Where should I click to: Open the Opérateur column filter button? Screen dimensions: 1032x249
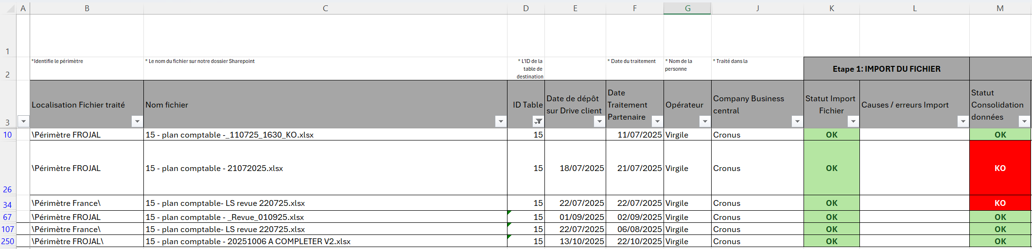point(705,122)
